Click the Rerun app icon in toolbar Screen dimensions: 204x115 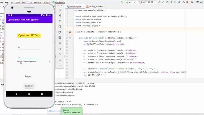(159, 2)
